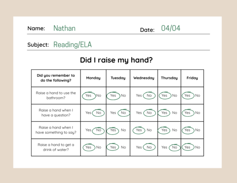Select No for bathroom on Wednesday
Viewport: 237px width, 183px height.
point(149,95)
